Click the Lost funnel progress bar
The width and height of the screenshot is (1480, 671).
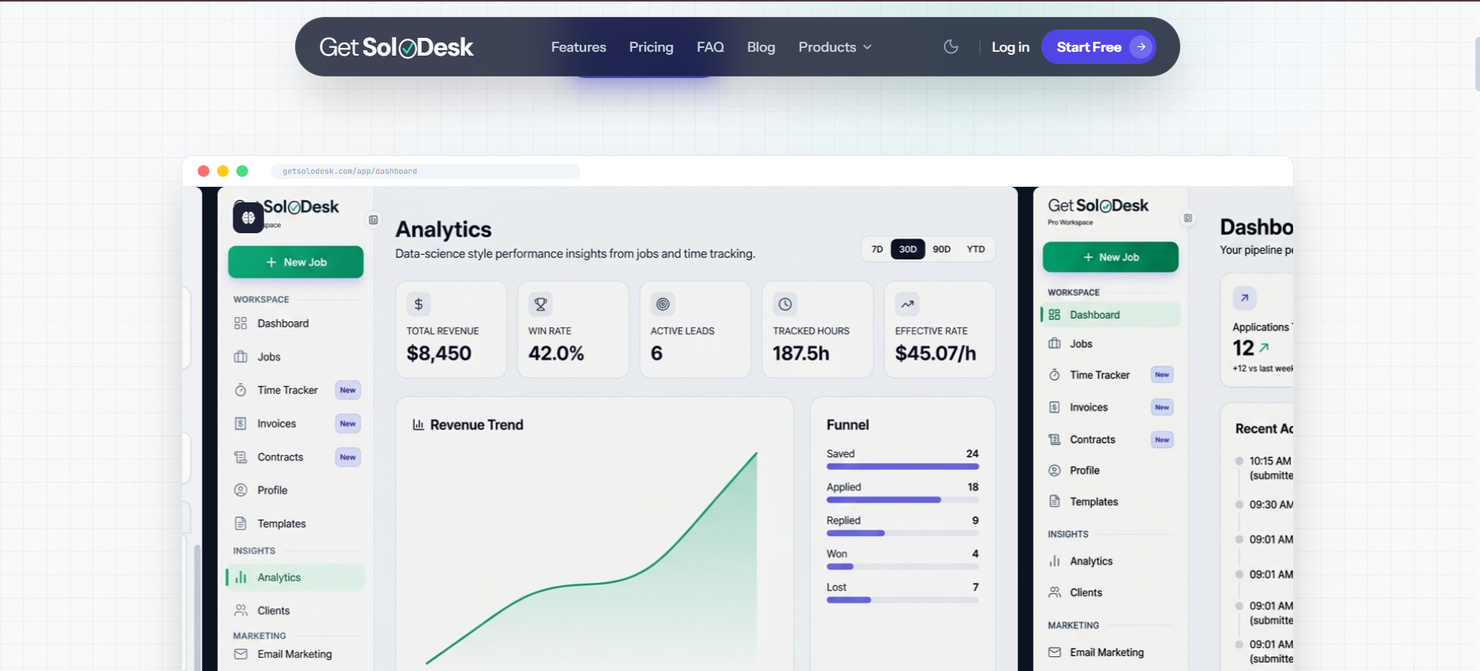click(x=902, y=600)
